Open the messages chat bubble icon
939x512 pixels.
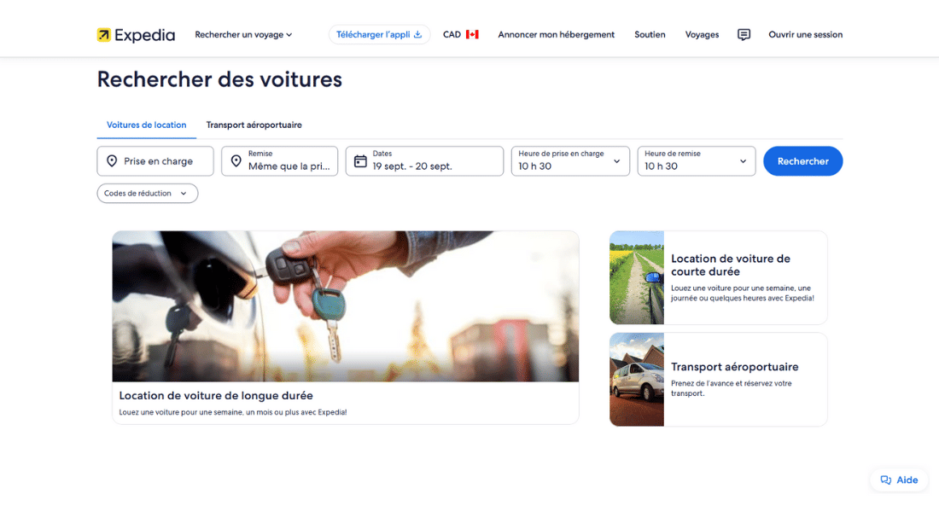[744, 35]
